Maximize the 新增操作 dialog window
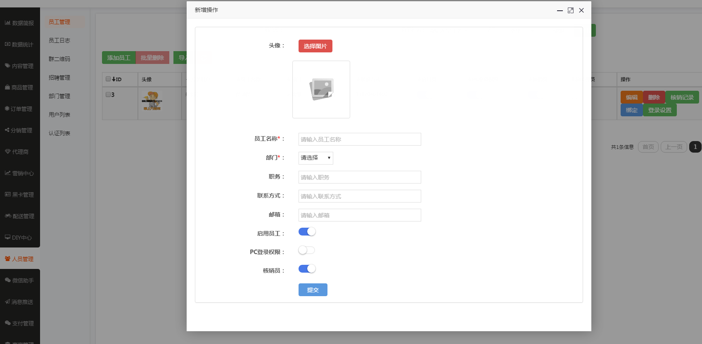This screenshot has width=702, height=344. click(x=571, y=10)
